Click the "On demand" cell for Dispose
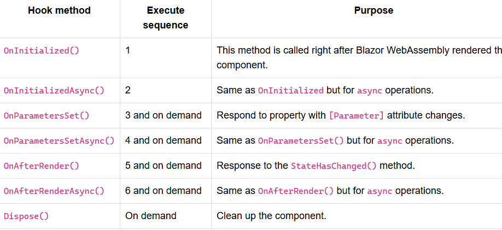 151,216
